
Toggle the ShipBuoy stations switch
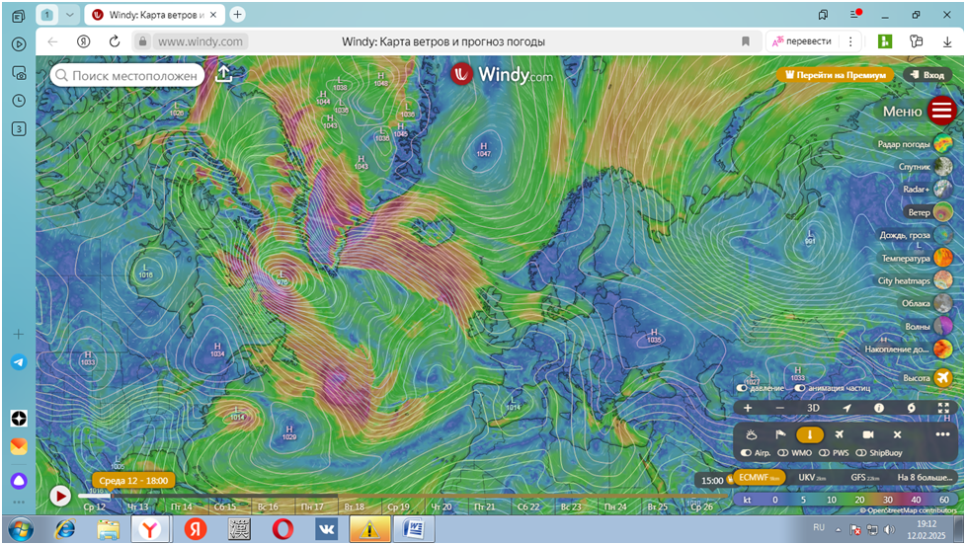point(861,452)
